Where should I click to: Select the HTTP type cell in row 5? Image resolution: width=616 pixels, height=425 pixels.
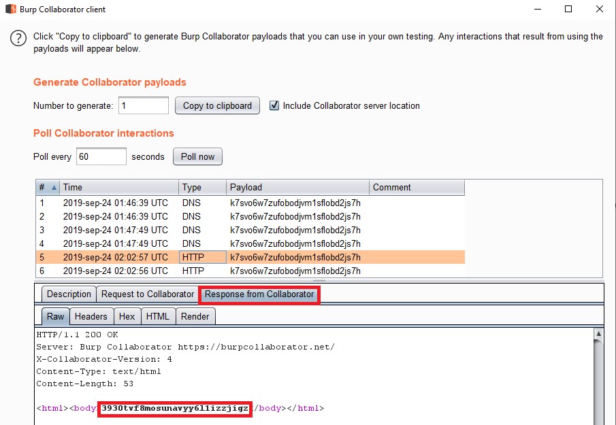tap(202, 258)
